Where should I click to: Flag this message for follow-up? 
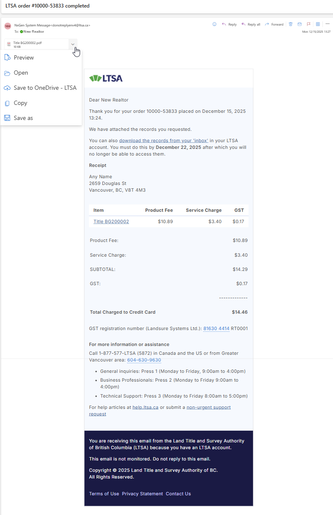tap(308, 24)
